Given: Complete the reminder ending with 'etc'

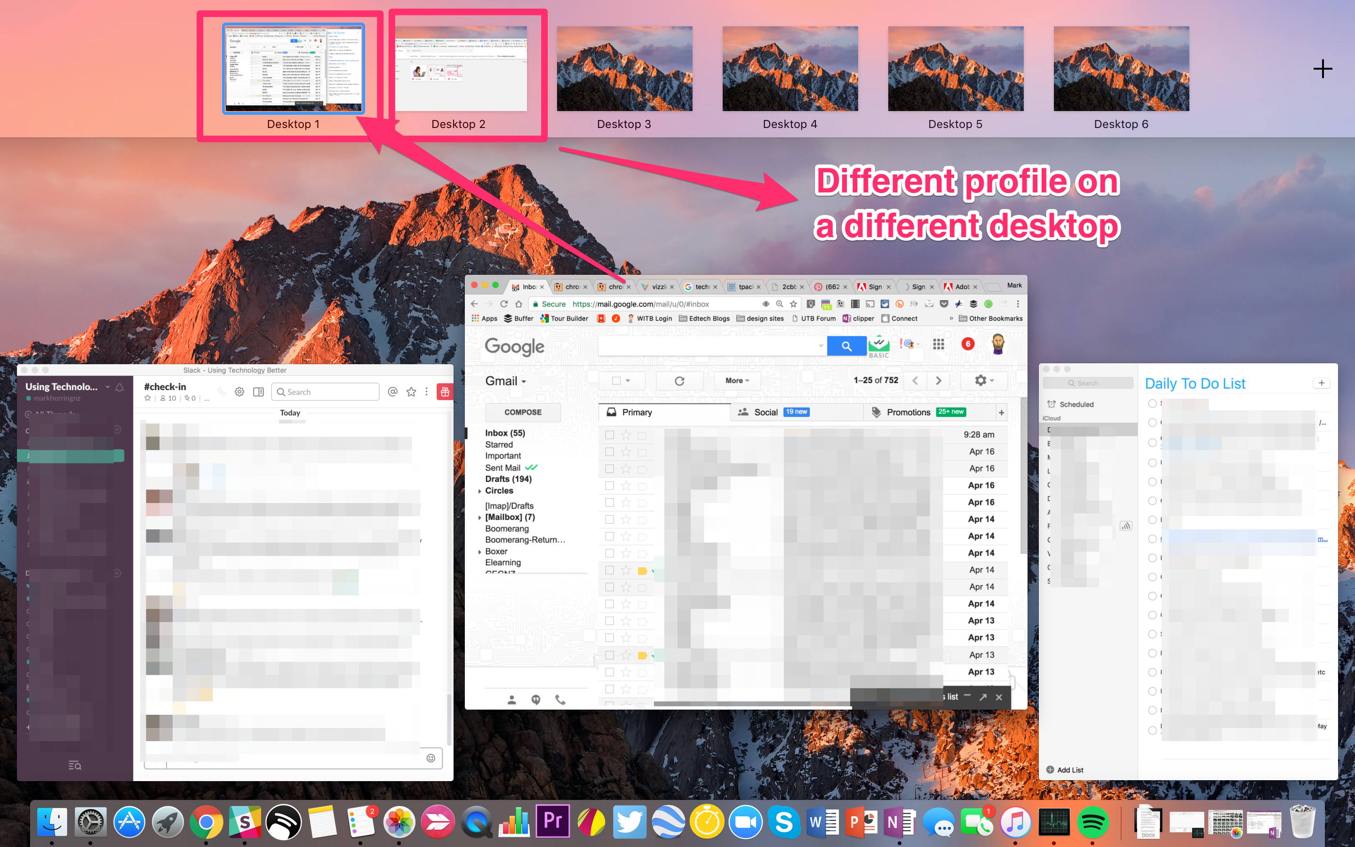Looking at the screenshot, I should click(1152, 672).
